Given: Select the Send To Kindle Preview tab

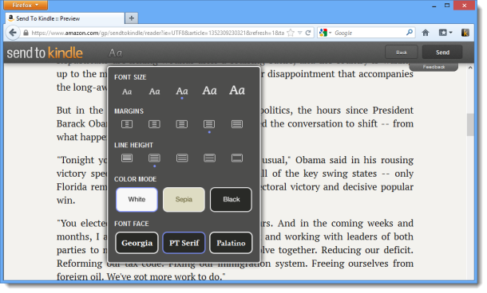Looking at the screenshot, I should 65,18.
